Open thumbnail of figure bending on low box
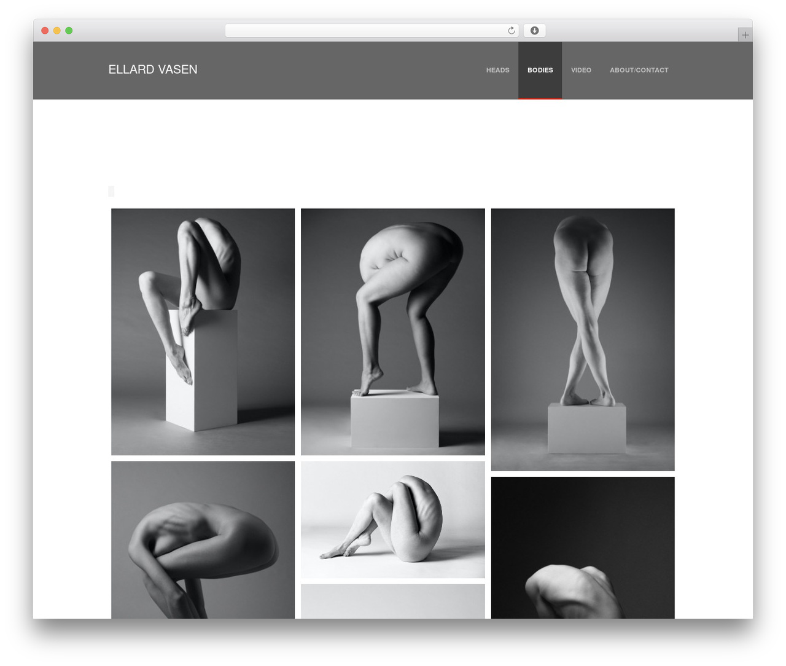Image resolution: width=786 pixels, height=666 pixels. tap(393, 332)
